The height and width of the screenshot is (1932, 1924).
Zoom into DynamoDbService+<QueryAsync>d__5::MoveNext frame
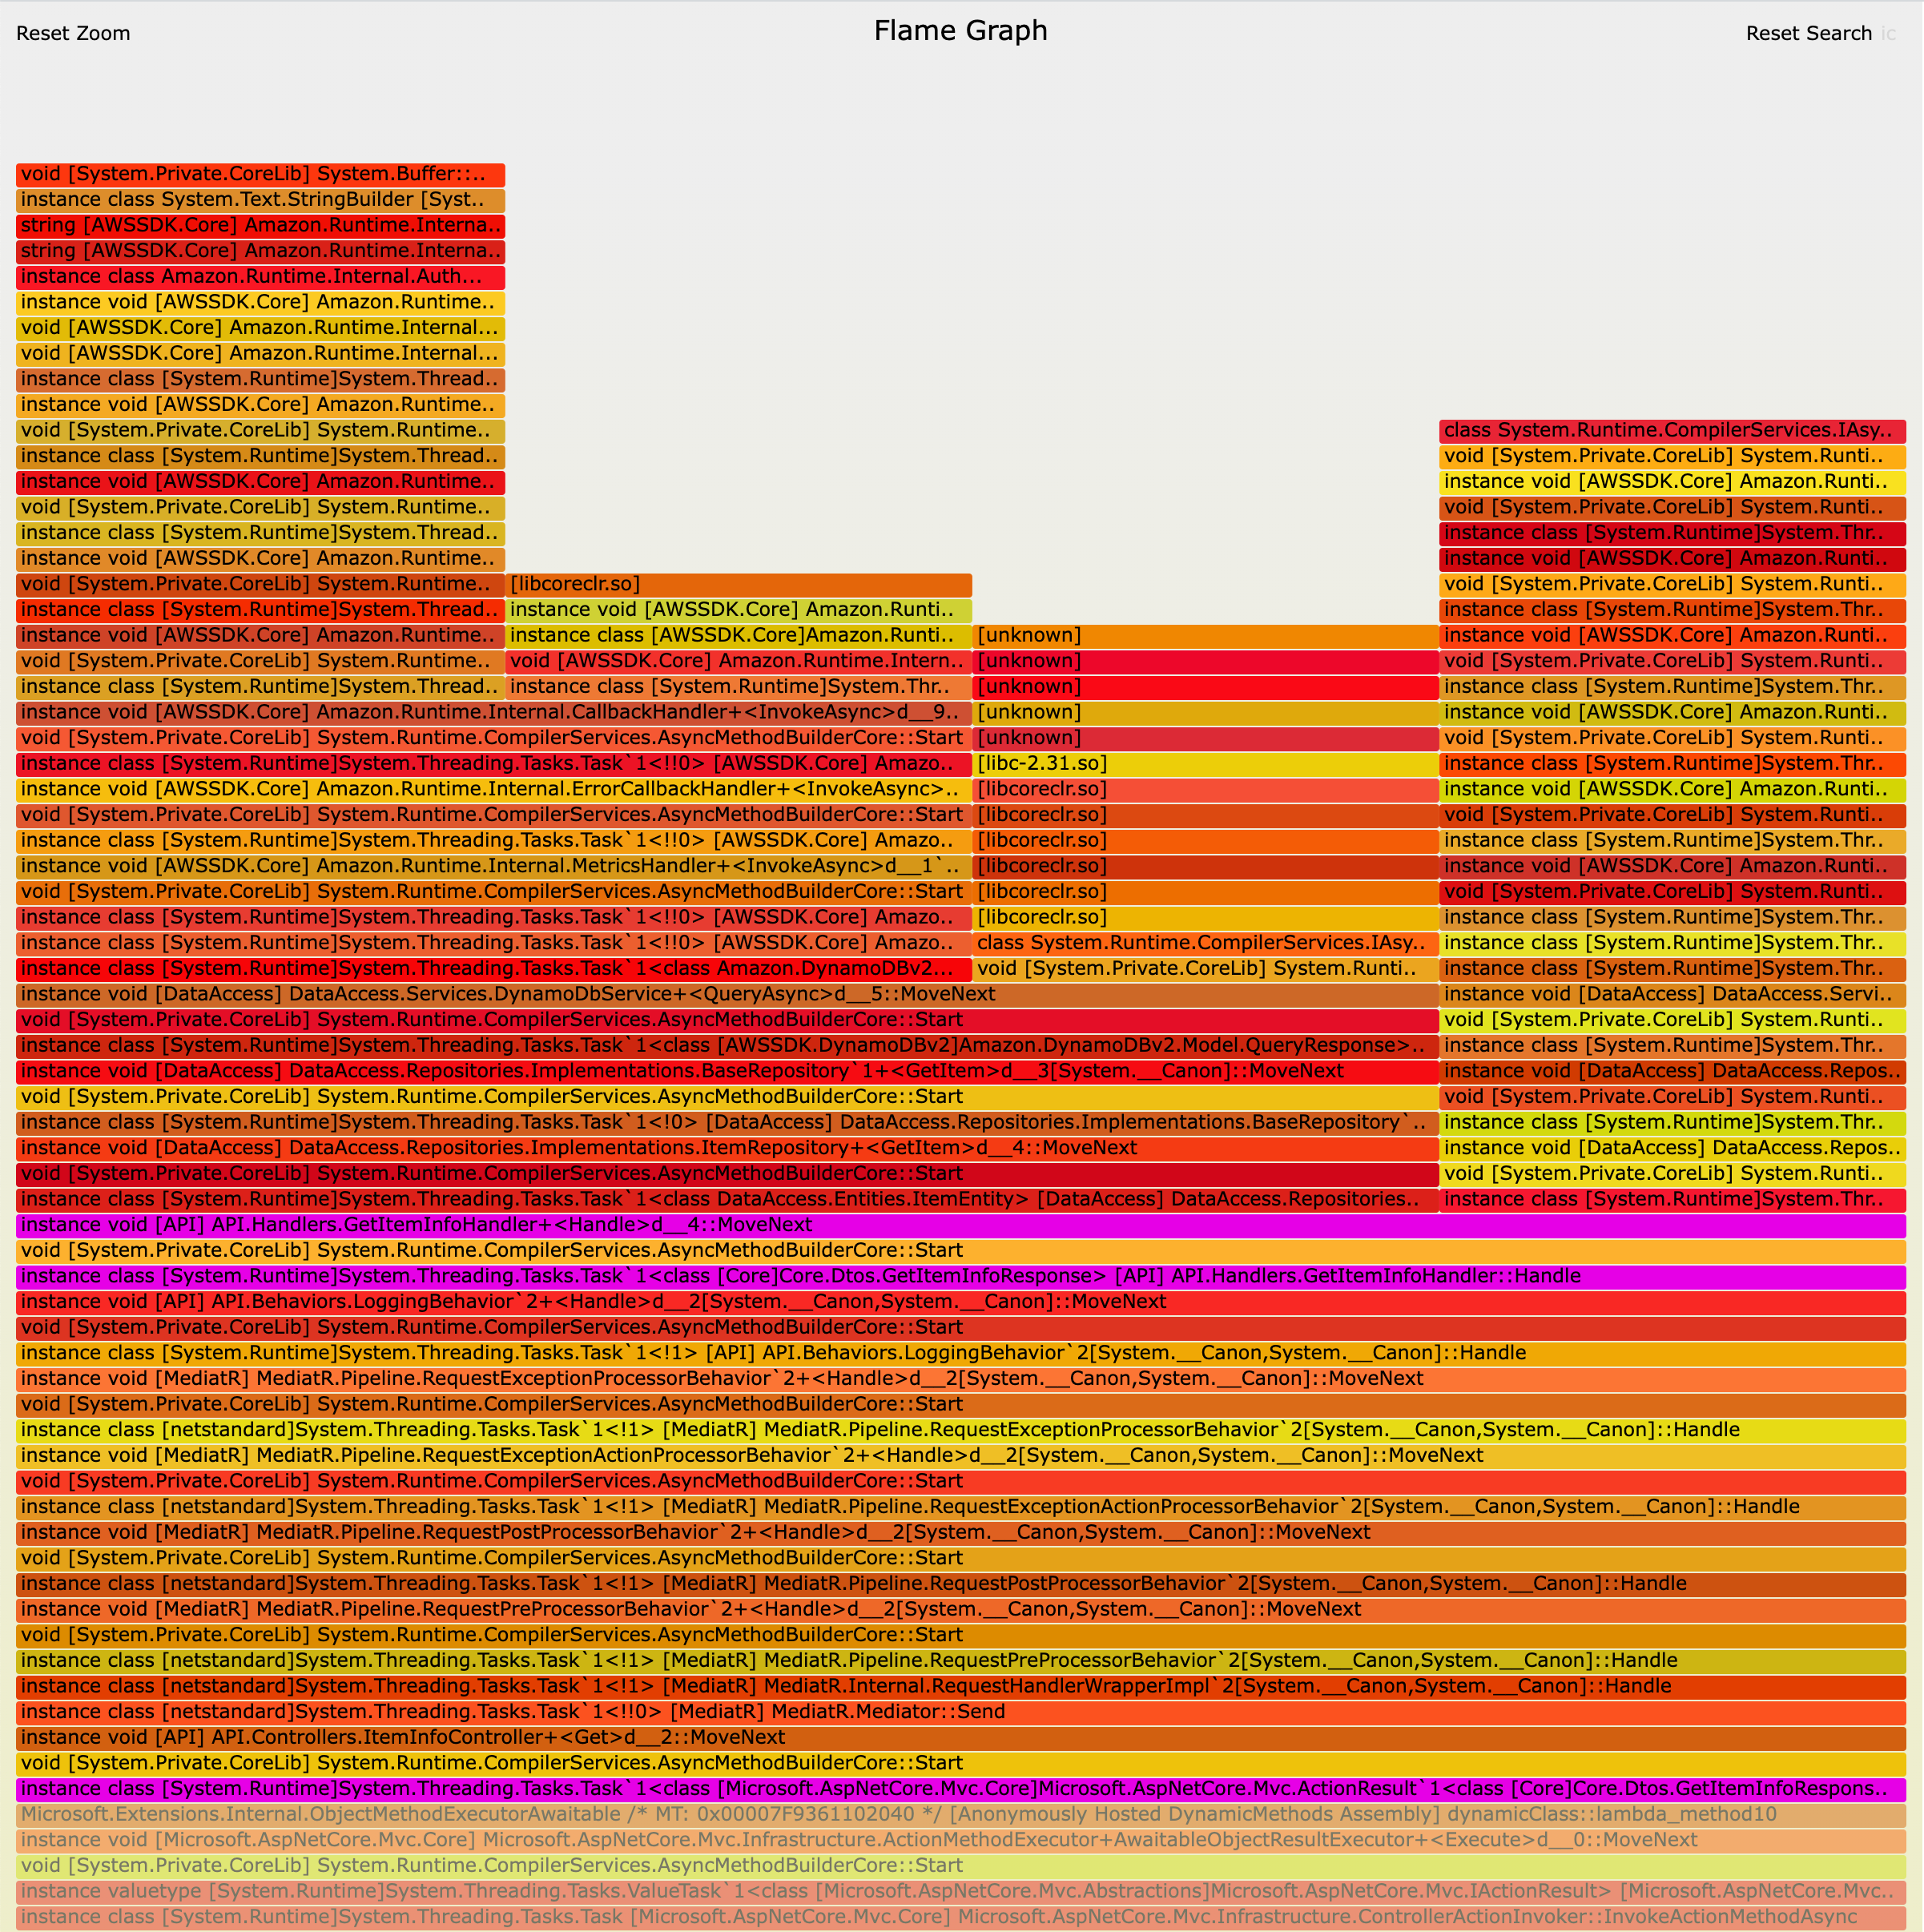(x=727, y=994)
